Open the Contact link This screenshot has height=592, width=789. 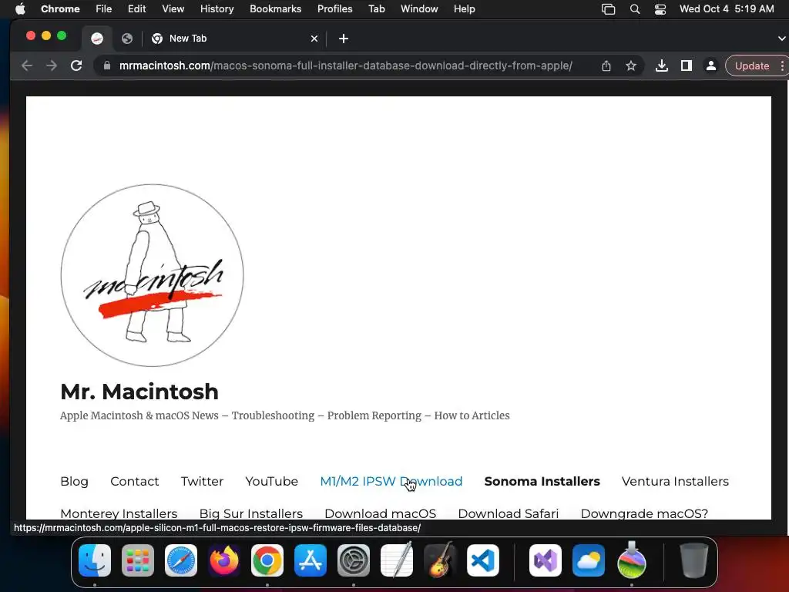tap(134, 481)
